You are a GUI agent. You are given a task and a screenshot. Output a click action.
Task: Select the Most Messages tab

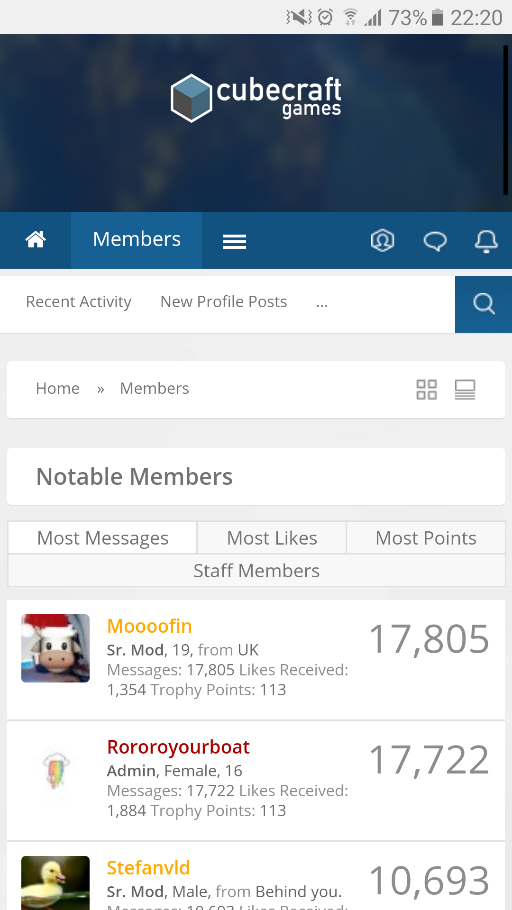click(x=103, y=538)
